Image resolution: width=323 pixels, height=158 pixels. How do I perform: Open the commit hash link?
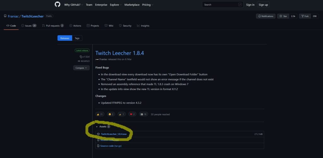84,61
